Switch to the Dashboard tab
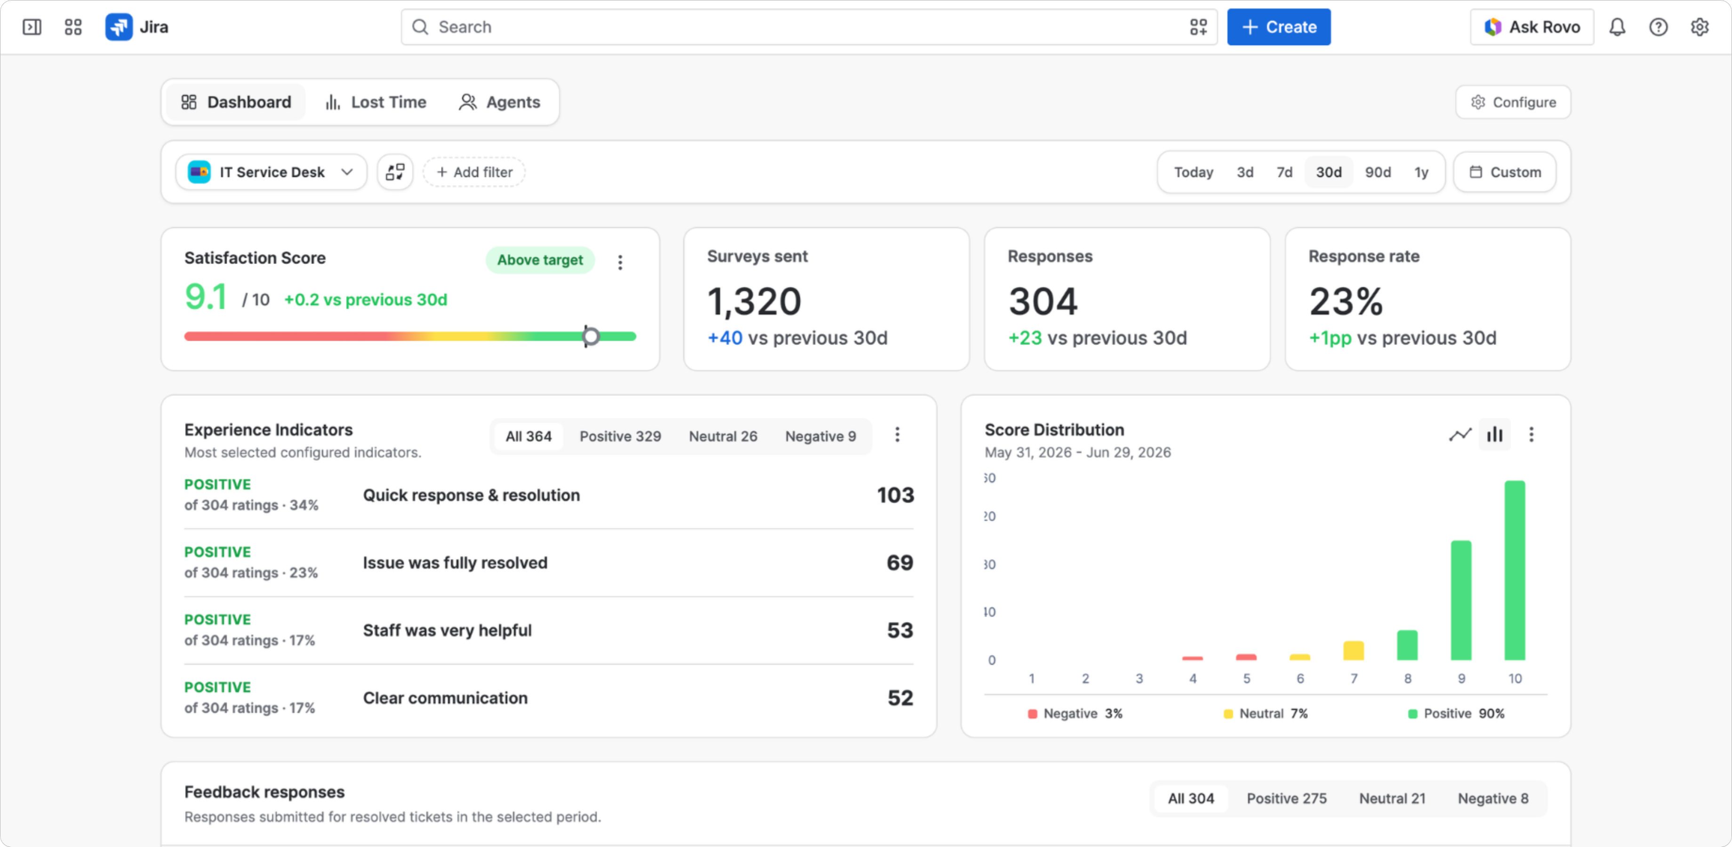Screen dimensions: 1732x847 pyautogui.click(x=236, y=102)
